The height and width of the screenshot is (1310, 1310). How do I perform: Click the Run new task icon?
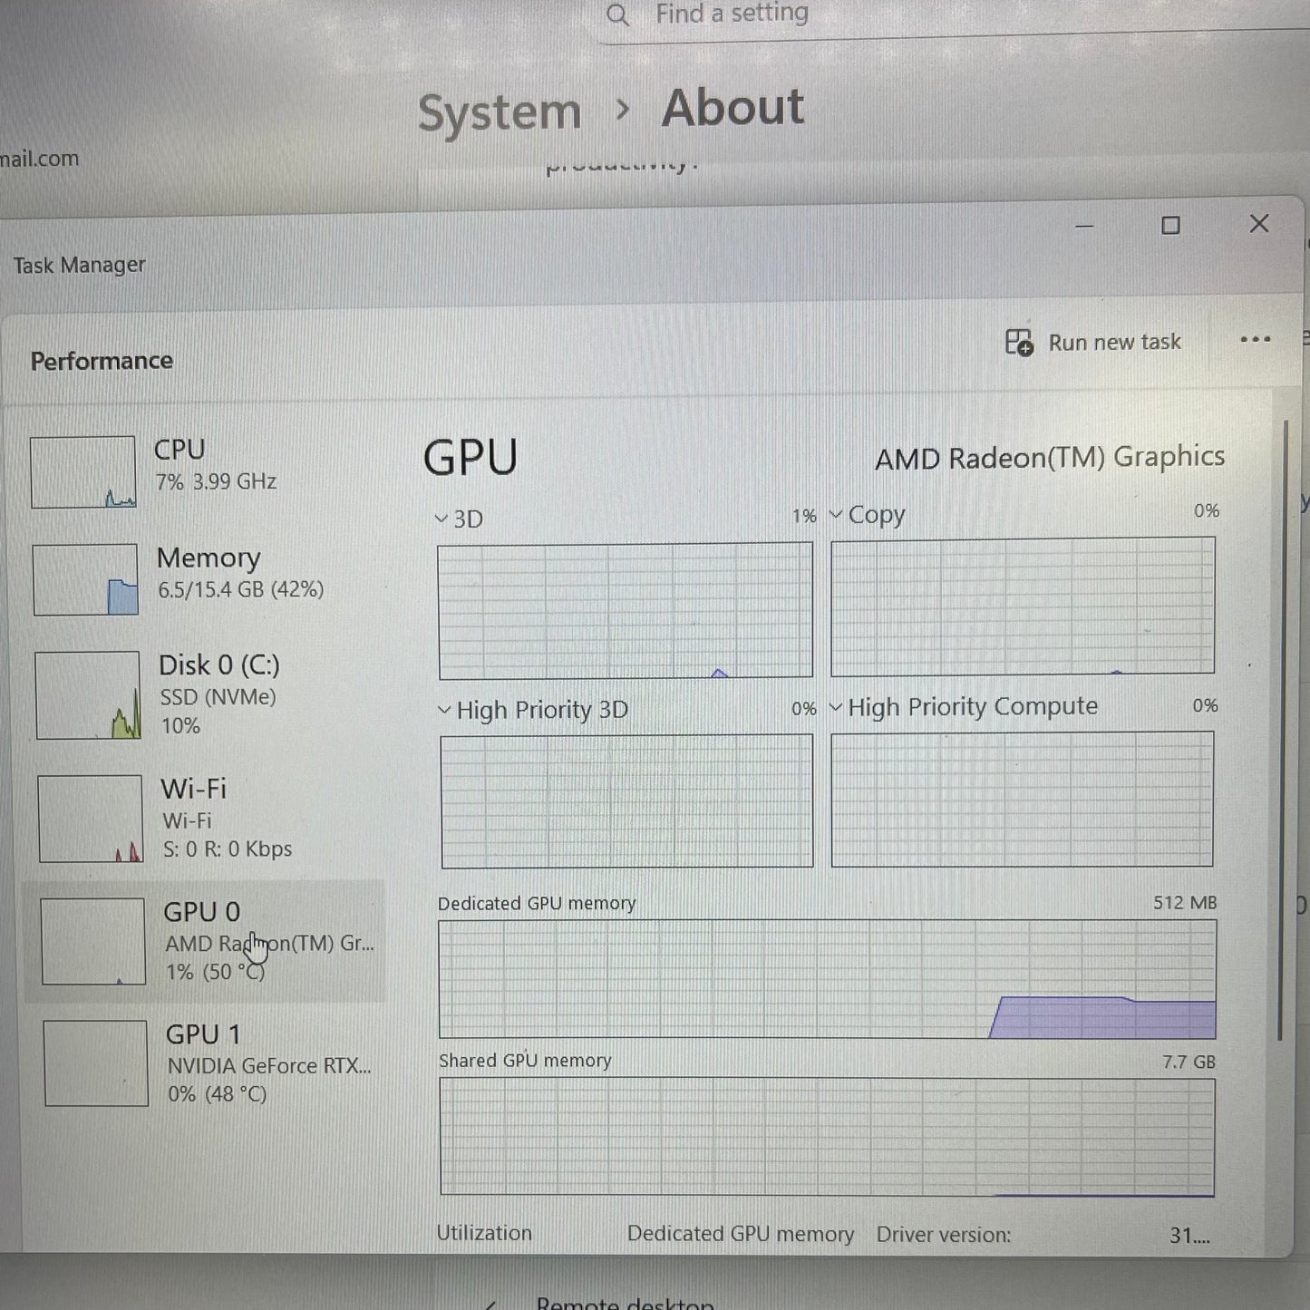[x=1017, y=343]
